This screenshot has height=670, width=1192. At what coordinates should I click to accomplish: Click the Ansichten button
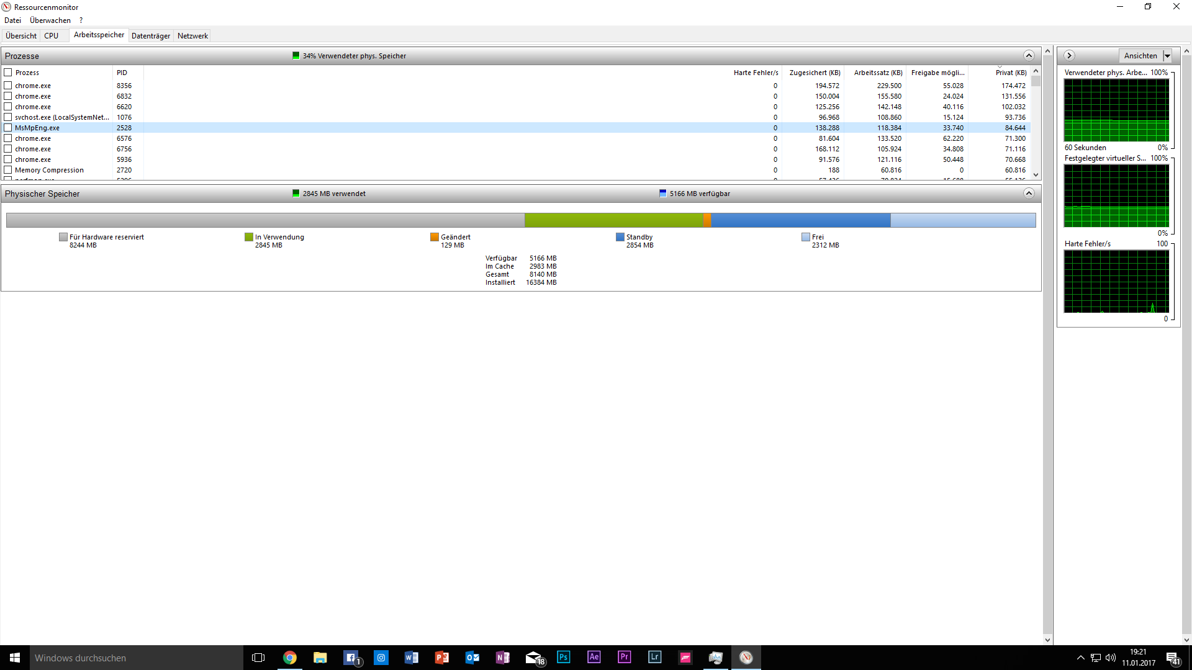pos(1140,56)
